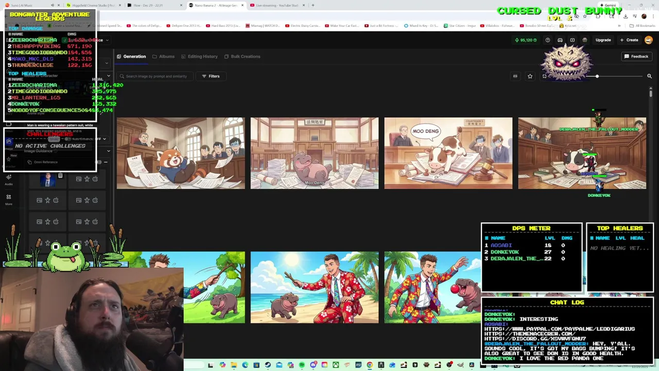Open Xbox app in the taskbar
Image resolution: width=659 pixels, height=371 pixels.
336,365
